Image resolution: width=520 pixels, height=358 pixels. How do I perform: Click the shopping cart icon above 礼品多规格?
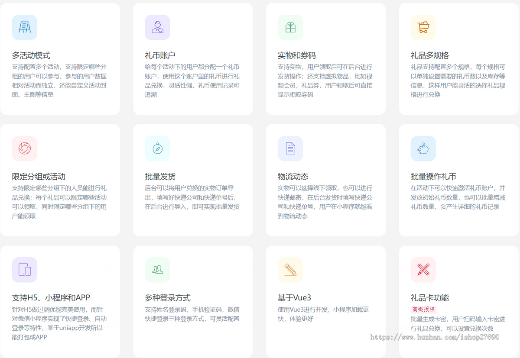pos(423,27)
